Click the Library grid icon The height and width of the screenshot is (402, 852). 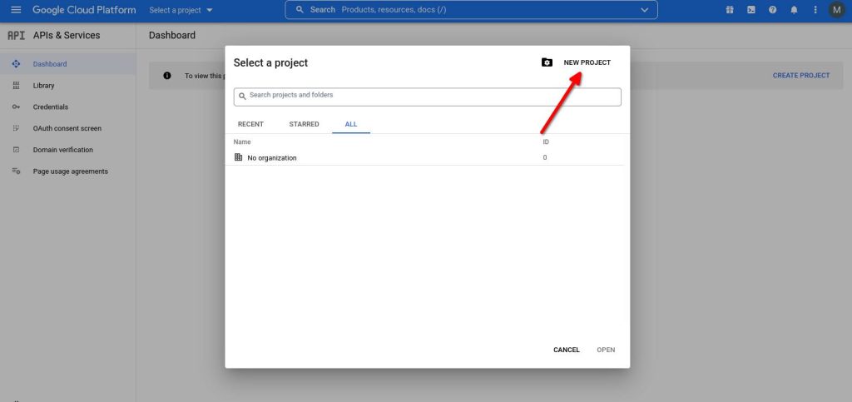[16, 85]
